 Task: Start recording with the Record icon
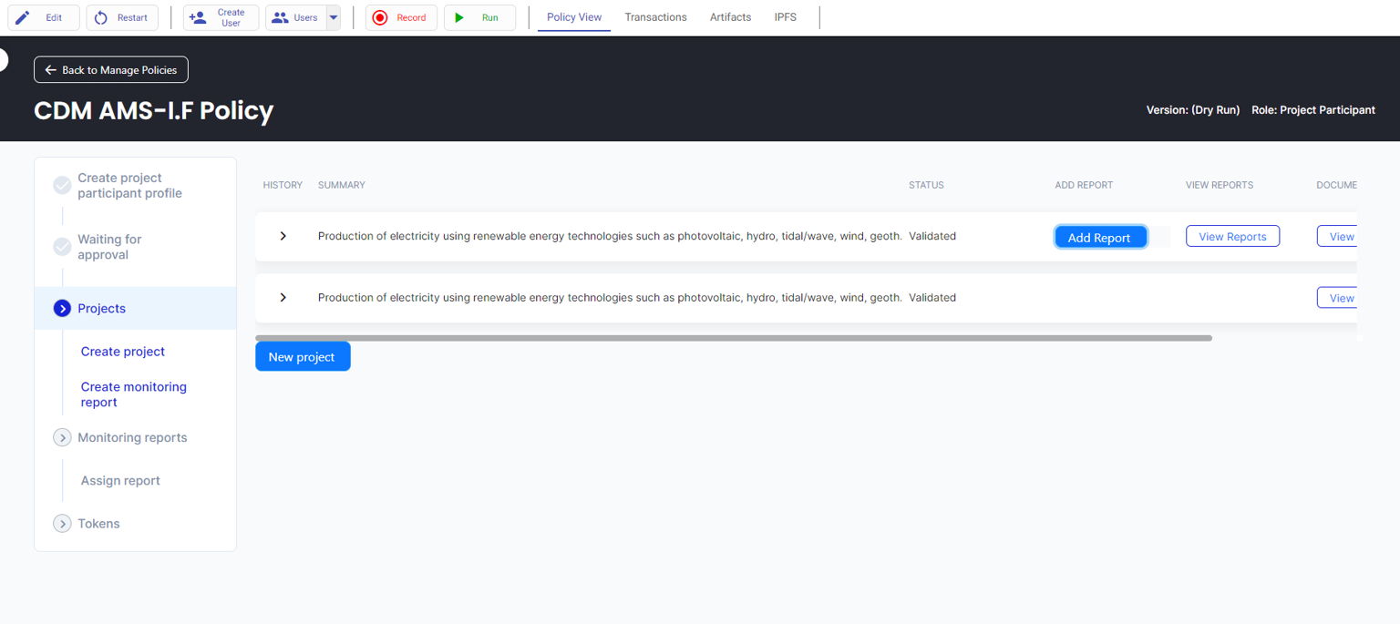[x=380, y=17]
